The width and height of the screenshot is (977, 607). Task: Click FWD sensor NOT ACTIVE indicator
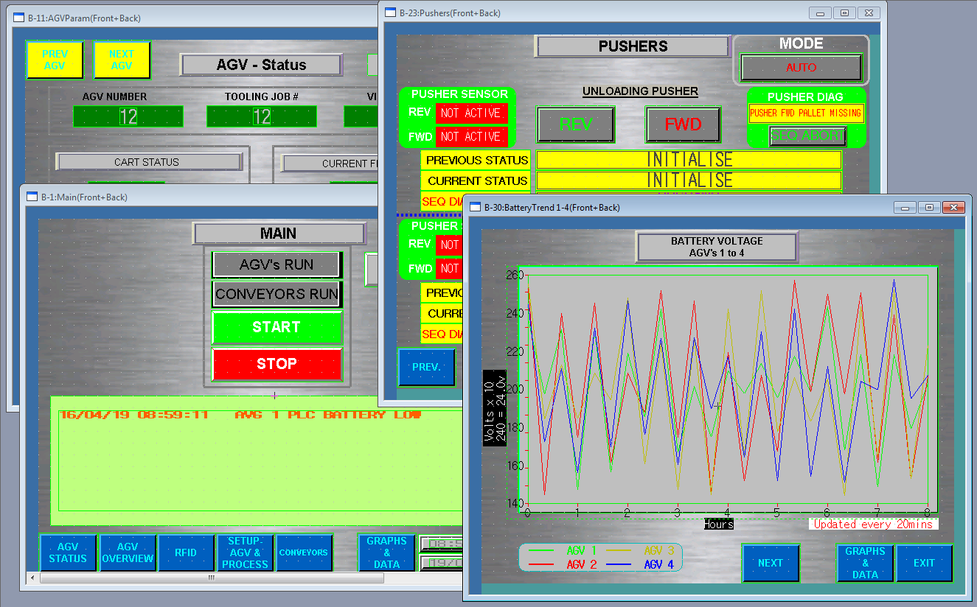tap(472, 136)
